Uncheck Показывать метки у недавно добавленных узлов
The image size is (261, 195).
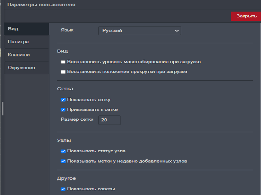tap(63, 161)
